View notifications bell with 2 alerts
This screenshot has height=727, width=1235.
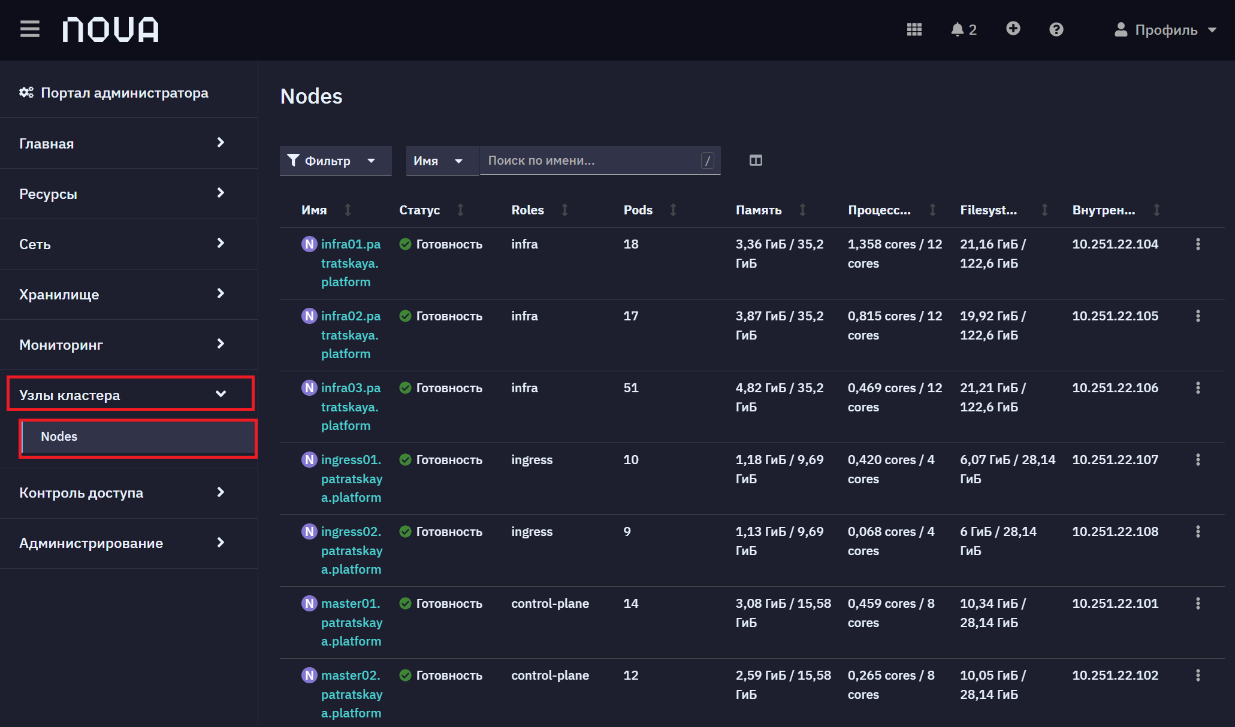click(964, 29)
